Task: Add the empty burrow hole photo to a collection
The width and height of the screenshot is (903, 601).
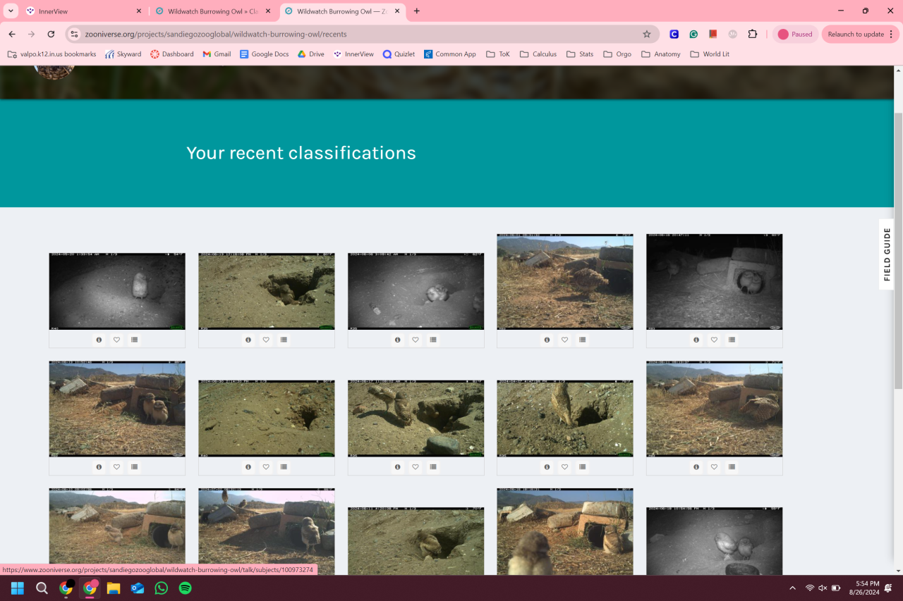Action: pyautogui.click(x=284, y=466)
